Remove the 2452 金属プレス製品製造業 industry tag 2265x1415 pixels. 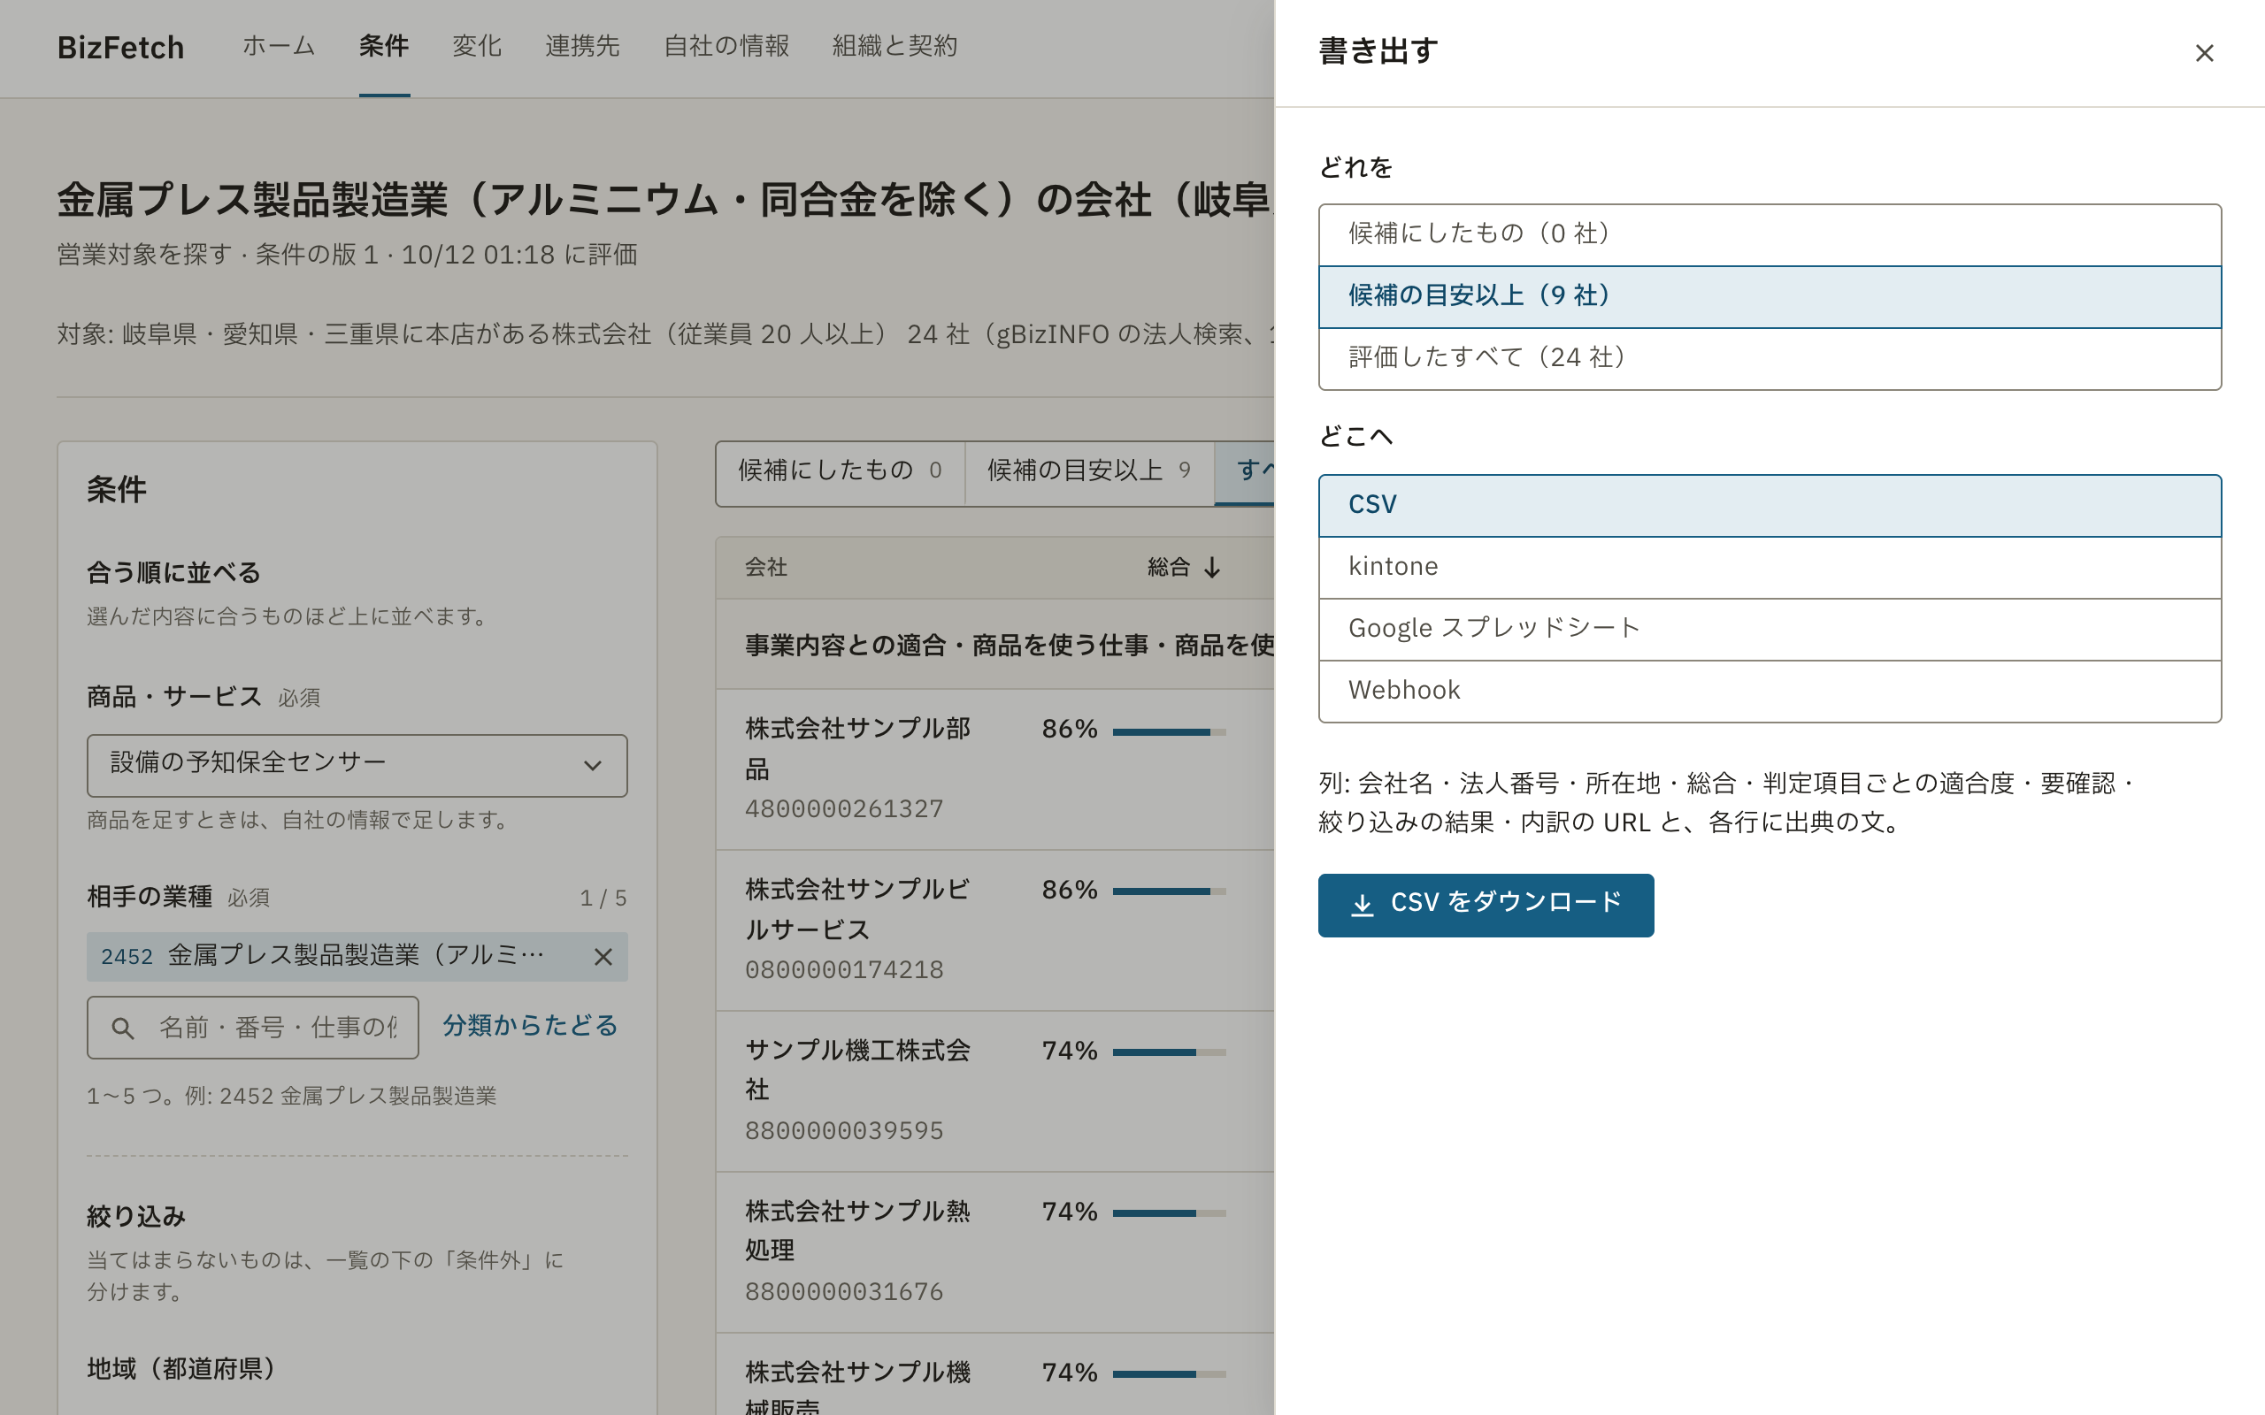(x=603, y=956)
